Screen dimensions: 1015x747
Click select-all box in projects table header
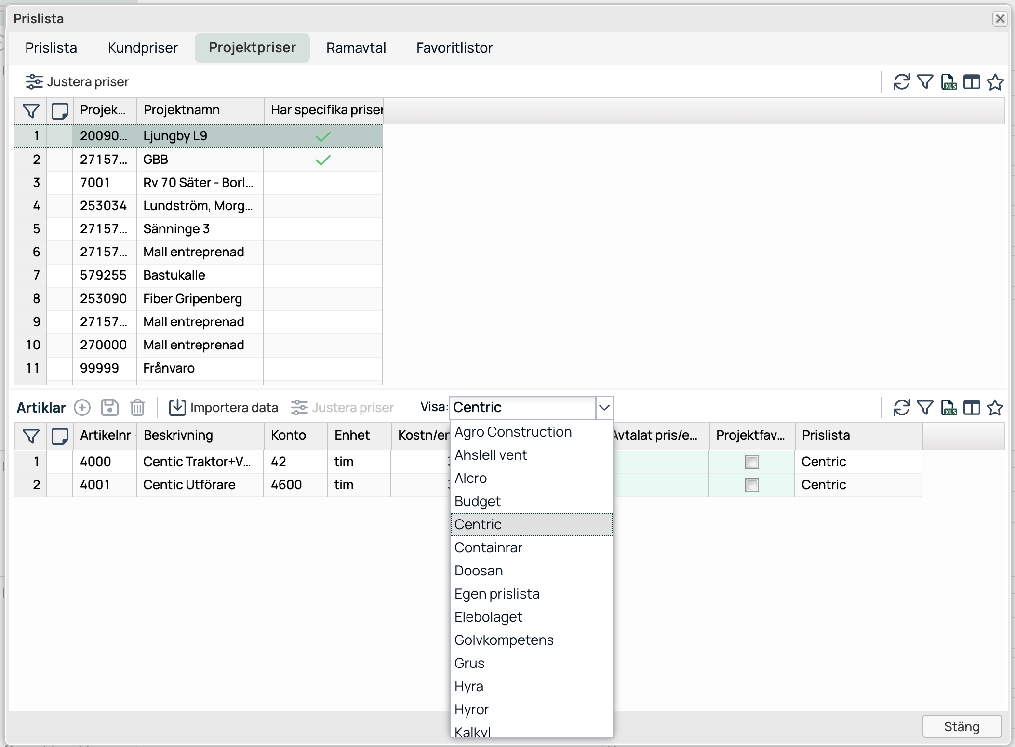60,110
